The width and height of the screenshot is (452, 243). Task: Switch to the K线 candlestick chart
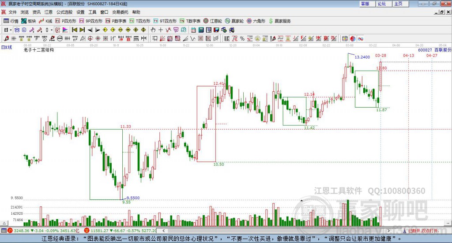coord(45,21)
